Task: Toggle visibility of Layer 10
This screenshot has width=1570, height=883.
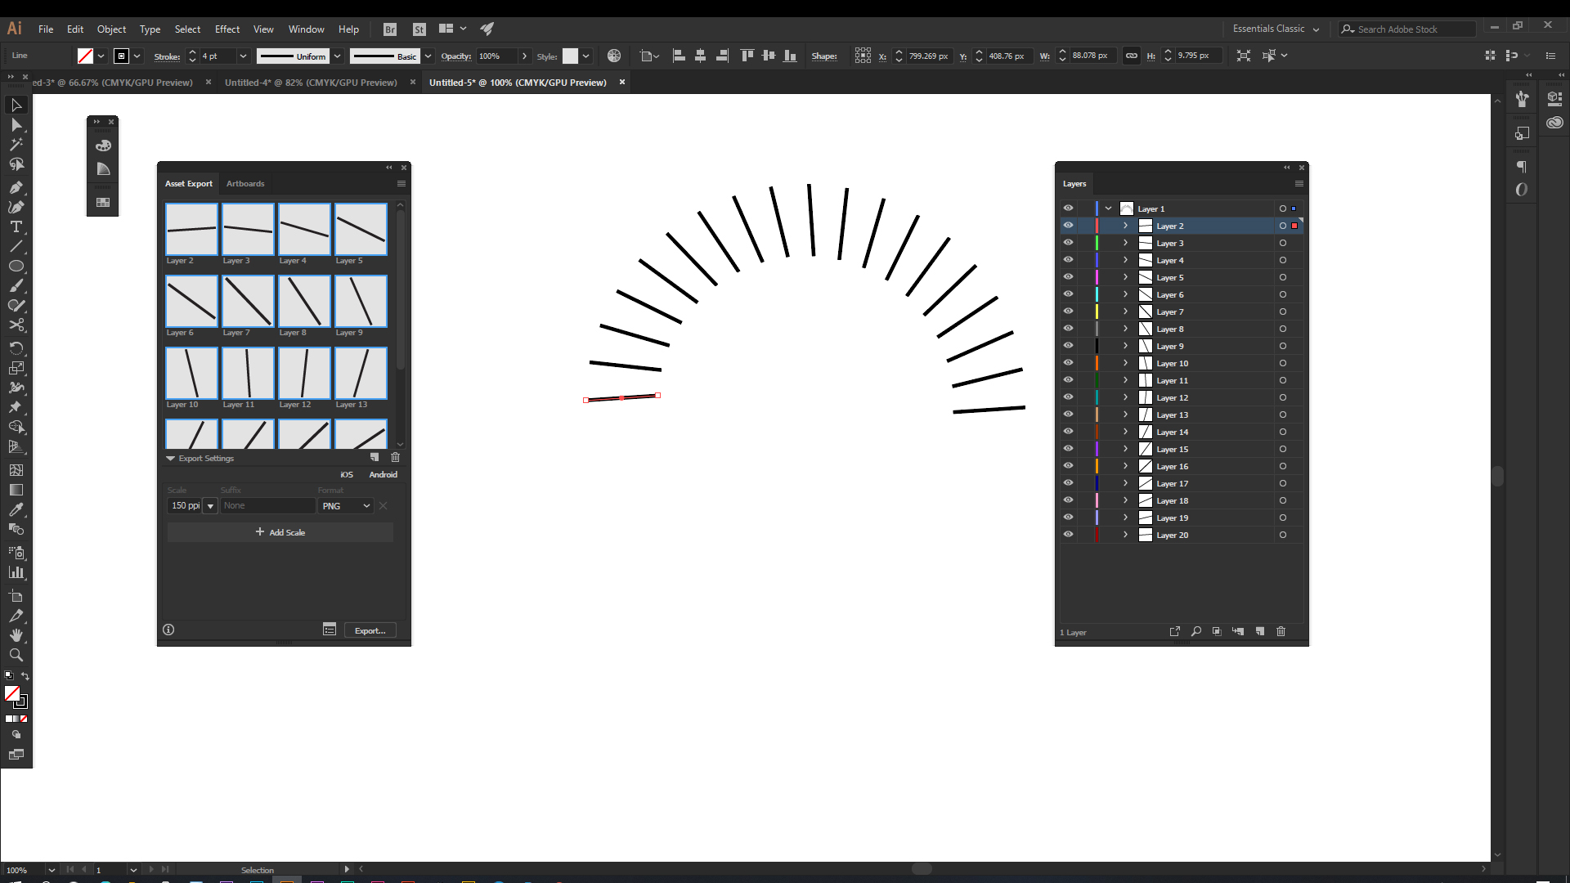Action: [1069, 362]
